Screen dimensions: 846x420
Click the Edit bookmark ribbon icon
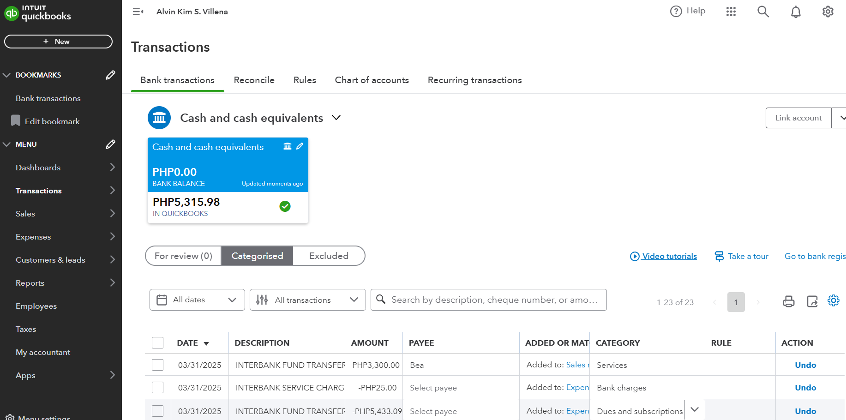[x=16, y=120]
